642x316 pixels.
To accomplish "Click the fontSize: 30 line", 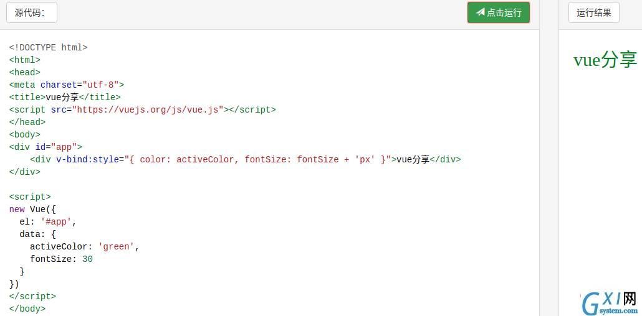I will pos(62,259).
